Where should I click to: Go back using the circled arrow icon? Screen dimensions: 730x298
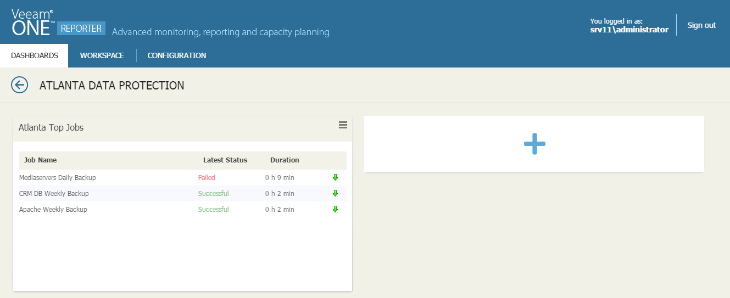[19, 85]
